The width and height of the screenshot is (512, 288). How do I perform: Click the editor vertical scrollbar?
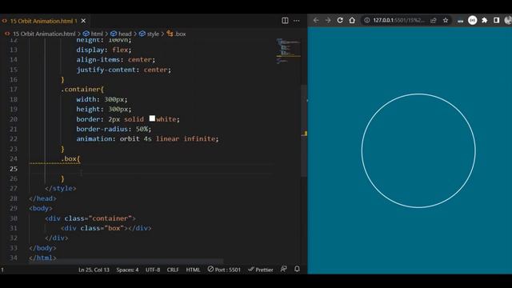(x=304, y=130)
